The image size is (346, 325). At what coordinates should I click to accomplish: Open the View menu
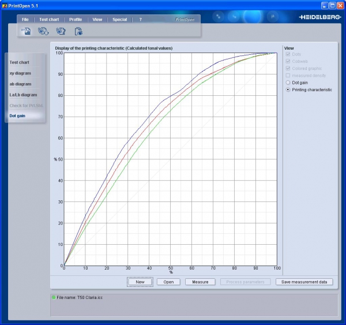pyautogui.click(x=97, y=20)
